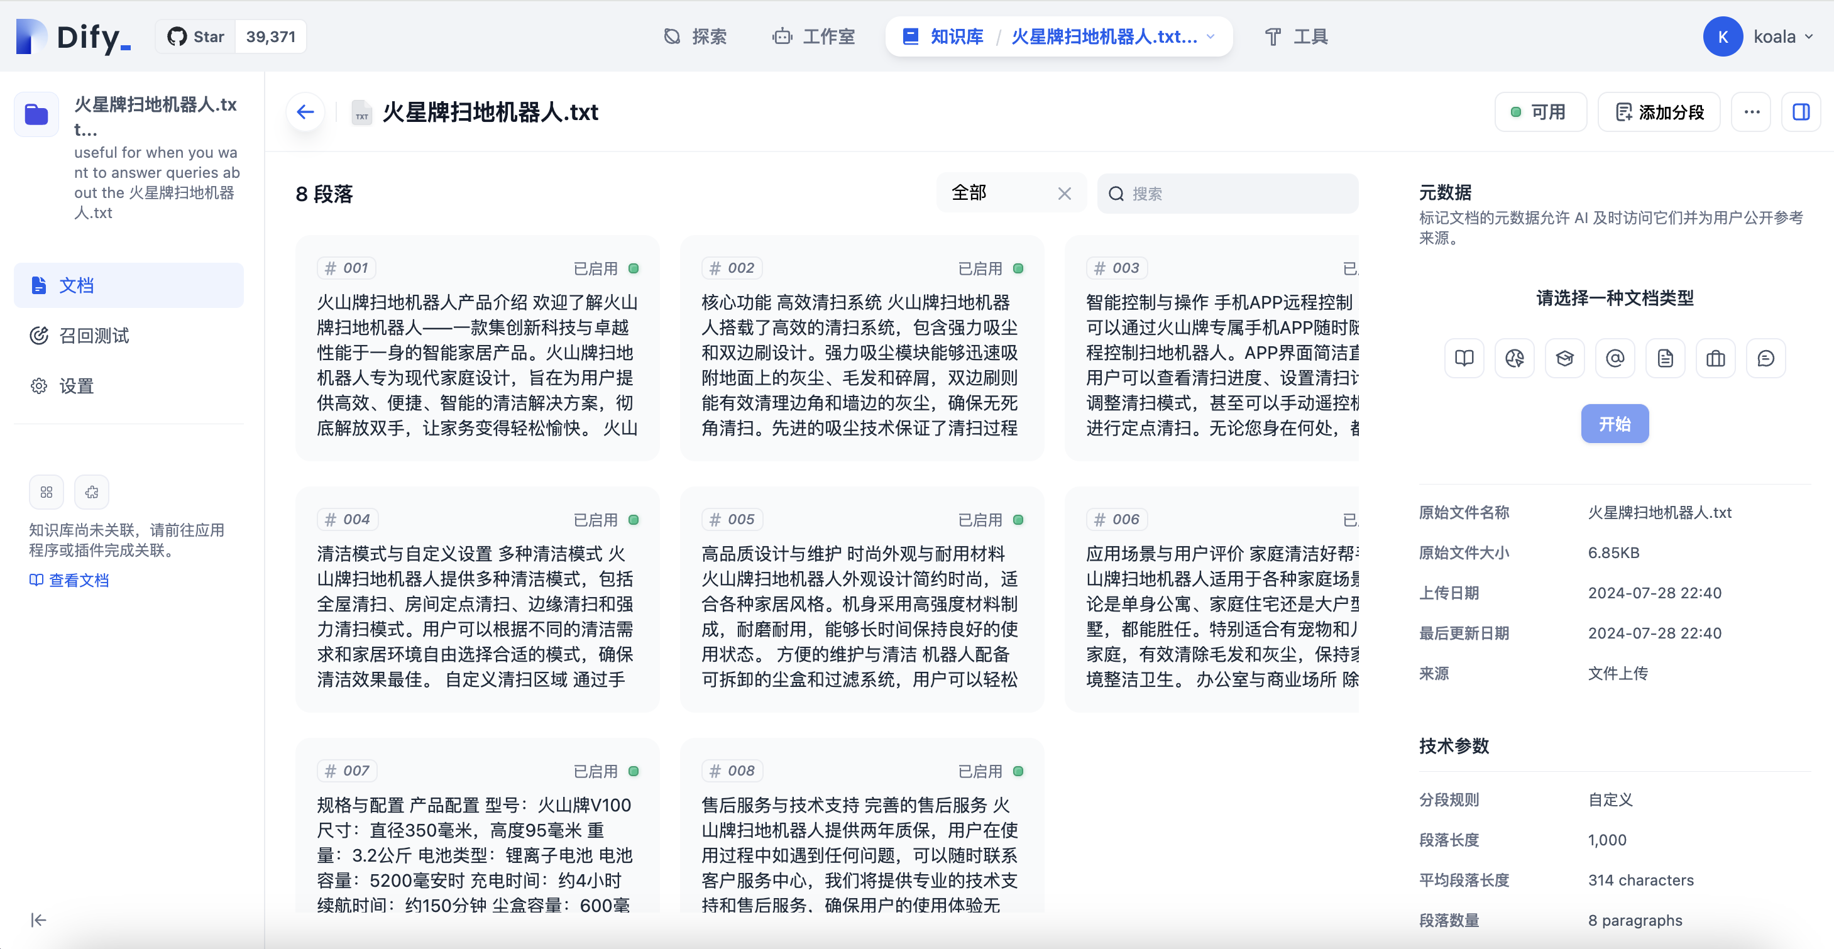Toggle 已启用 status for segment 008

pos(1019,771)
